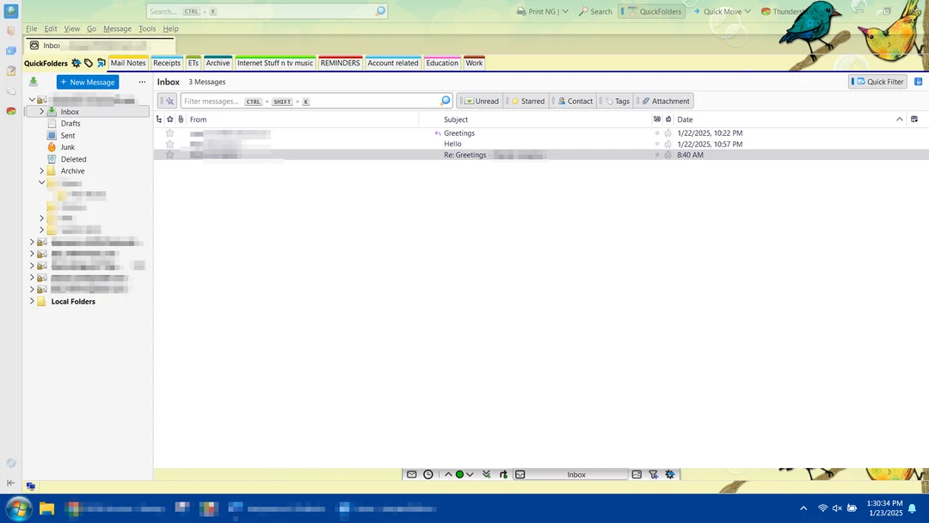
Task: Open the QuickFolders settings gear icon
Action: coord(76,63)
